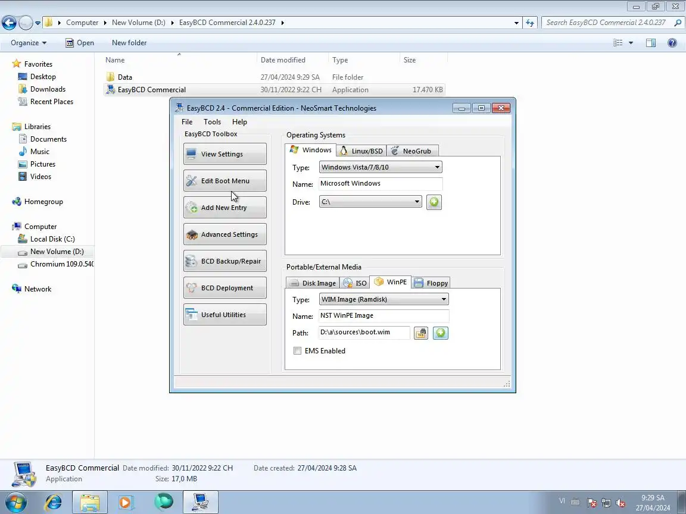Select the EasyBCD Commercial application file
The image size is (686, 514).
pos(275,90)
